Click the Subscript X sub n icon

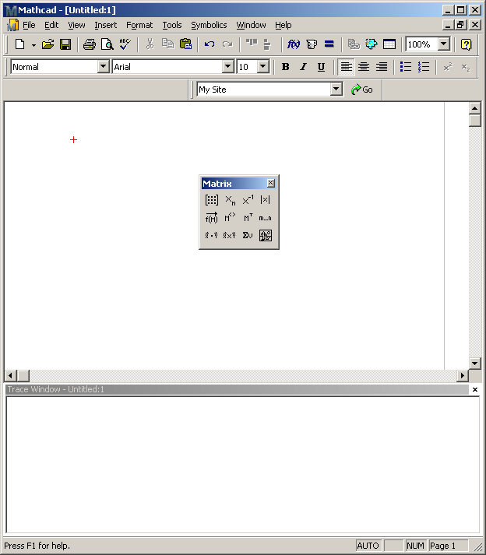click(x=230, y=200)
